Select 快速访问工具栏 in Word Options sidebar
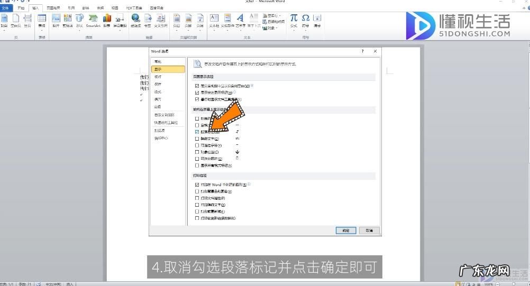 pyautogui.click(x=168, y=123)
